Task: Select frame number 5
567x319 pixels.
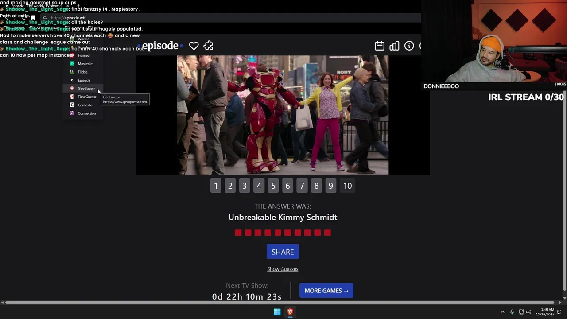Action: 273,186
